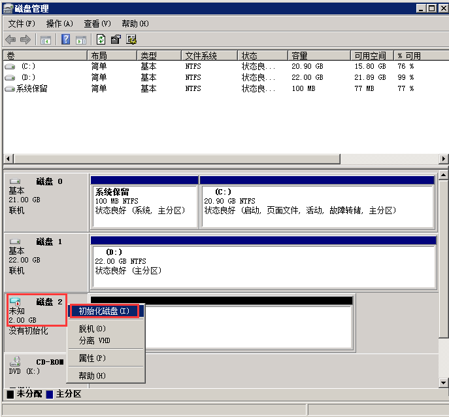Open the 文件(F) menu
This screenshot has width=449, height=417.
tap(22, 24)
